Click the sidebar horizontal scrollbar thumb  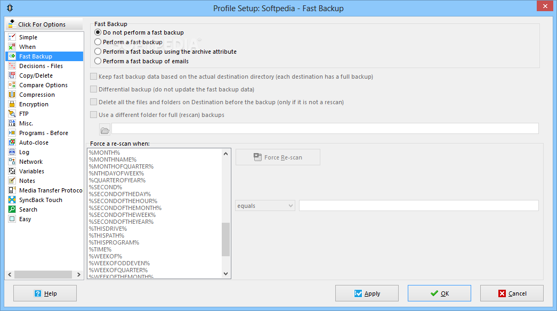[x=43, y=274]
